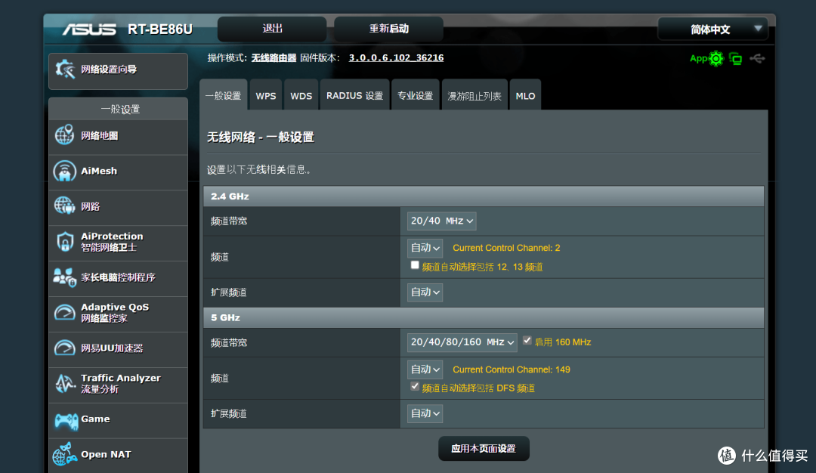Open 5 GHz extension channel dropdown

click(425, 413)
